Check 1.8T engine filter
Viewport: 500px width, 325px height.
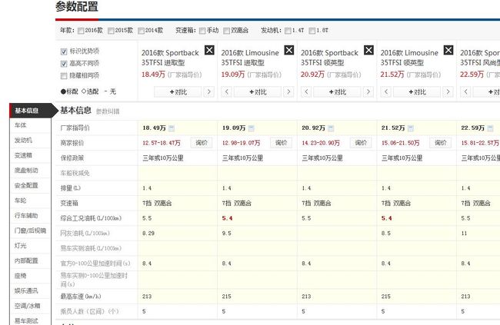[312, 31]
